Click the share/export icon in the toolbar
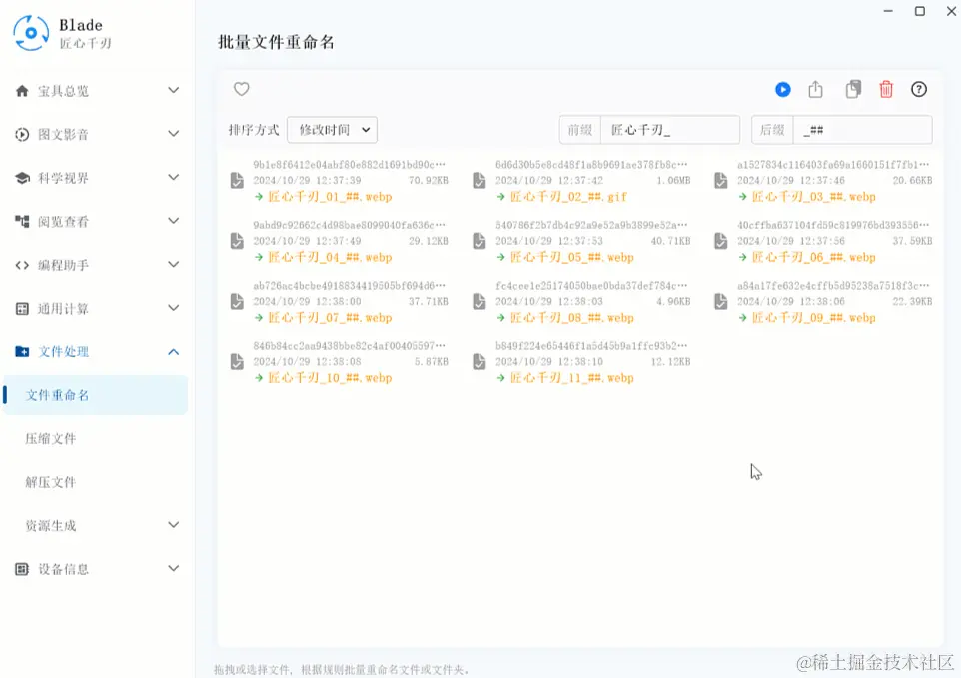Screen dimensions: 961x678 815,90
